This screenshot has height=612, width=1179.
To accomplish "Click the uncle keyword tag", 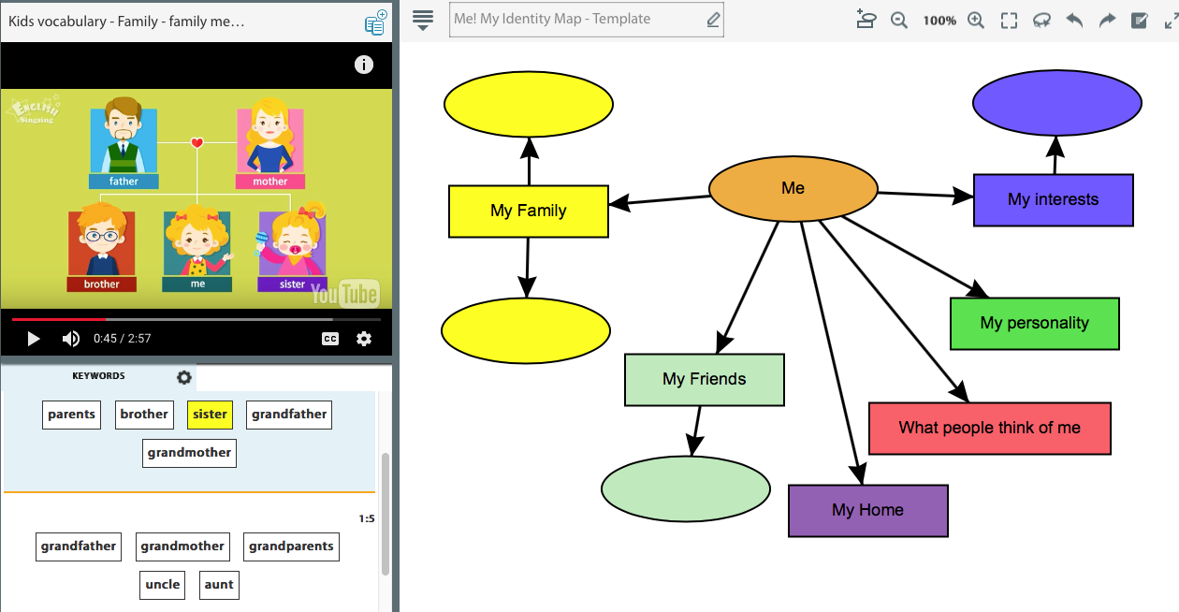I will pyautogui.click(x=162, y=585).
